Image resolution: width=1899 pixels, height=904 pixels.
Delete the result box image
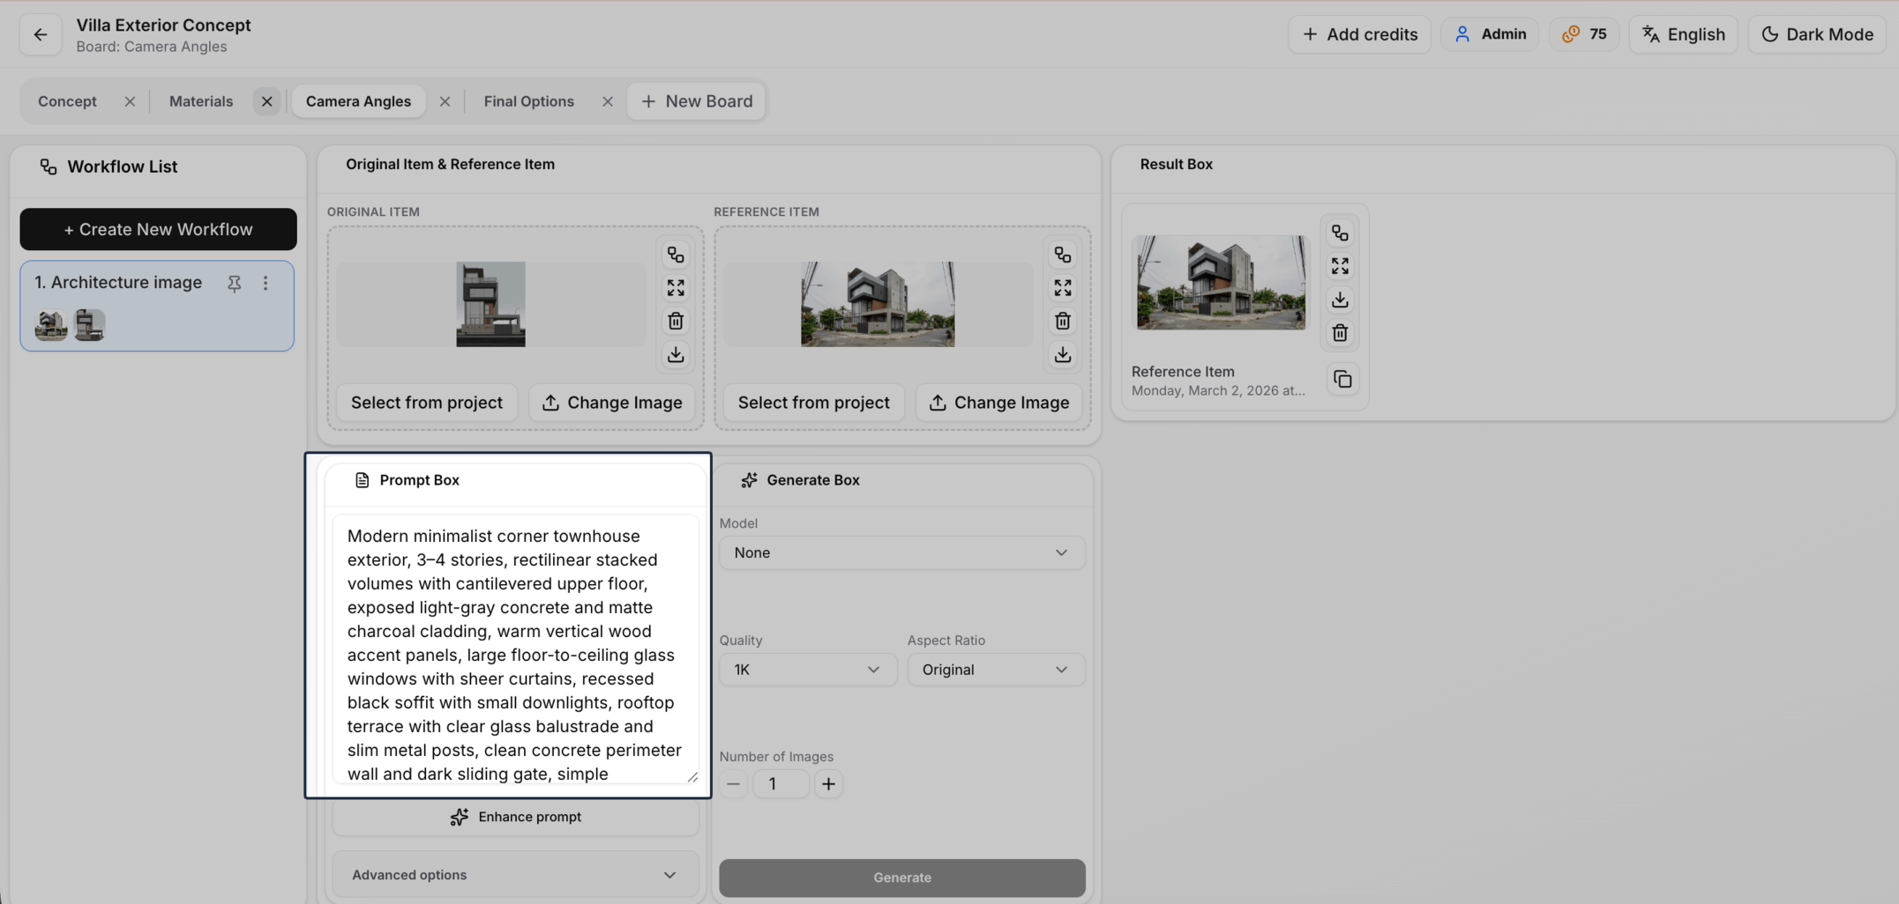pos(1340,333)
